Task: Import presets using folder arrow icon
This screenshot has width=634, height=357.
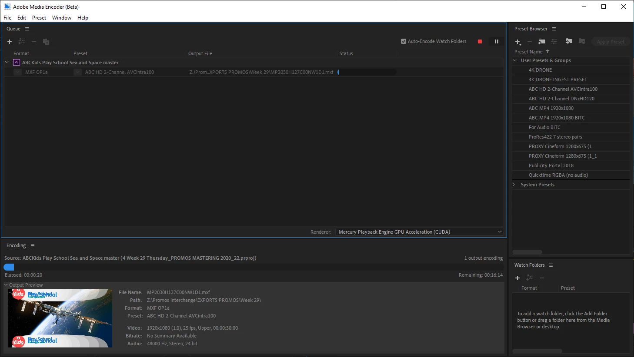Action: (569, 42)
